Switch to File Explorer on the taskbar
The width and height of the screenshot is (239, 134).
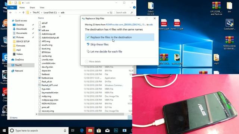click(x=90, y=131)
